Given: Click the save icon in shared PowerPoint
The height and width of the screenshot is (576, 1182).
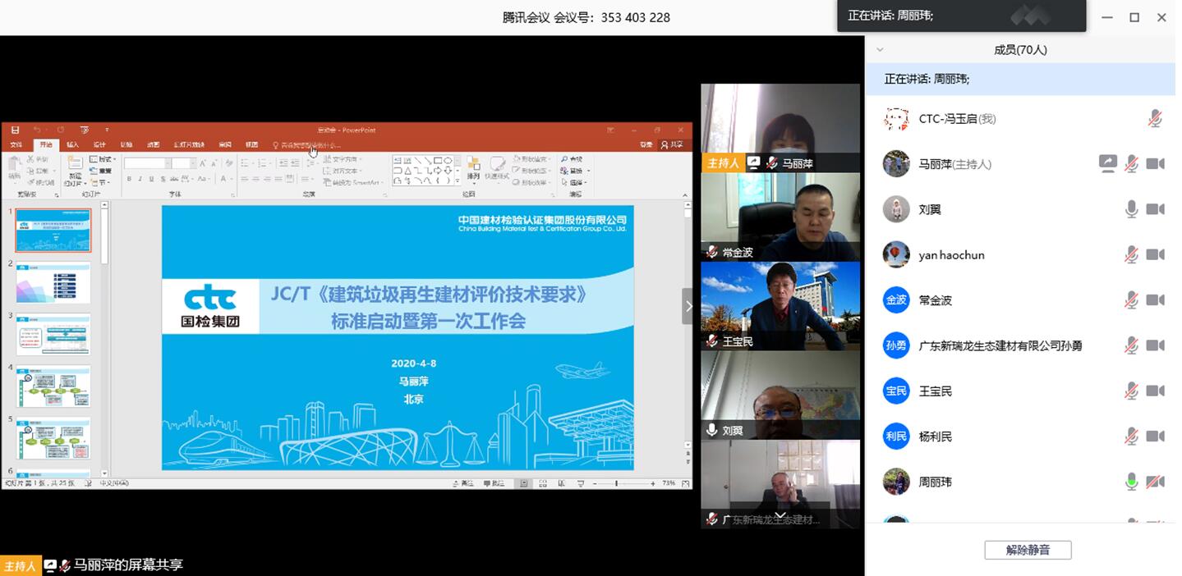Looking at the screenshot, I should [15, 130].
